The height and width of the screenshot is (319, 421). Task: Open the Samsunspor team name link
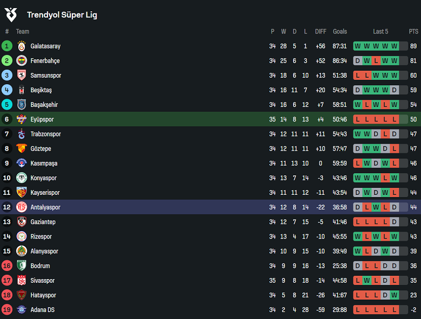(x=46, y=76)
